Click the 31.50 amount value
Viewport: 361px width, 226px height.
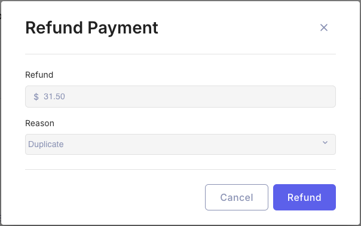point(54,96)
